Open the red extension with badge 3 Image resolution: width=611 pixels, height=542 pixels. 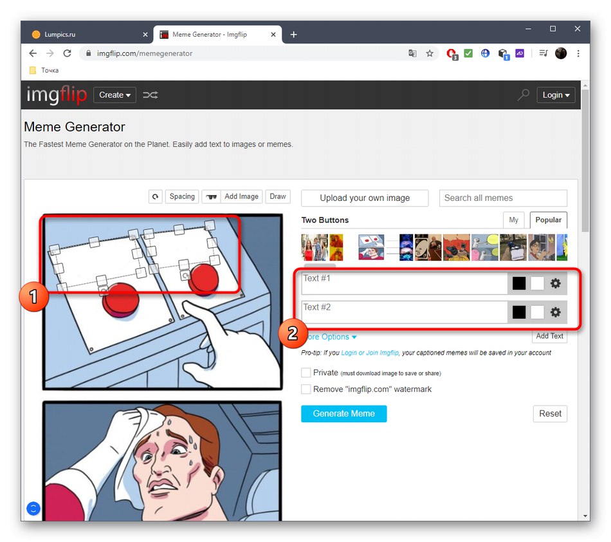(452, 54)
